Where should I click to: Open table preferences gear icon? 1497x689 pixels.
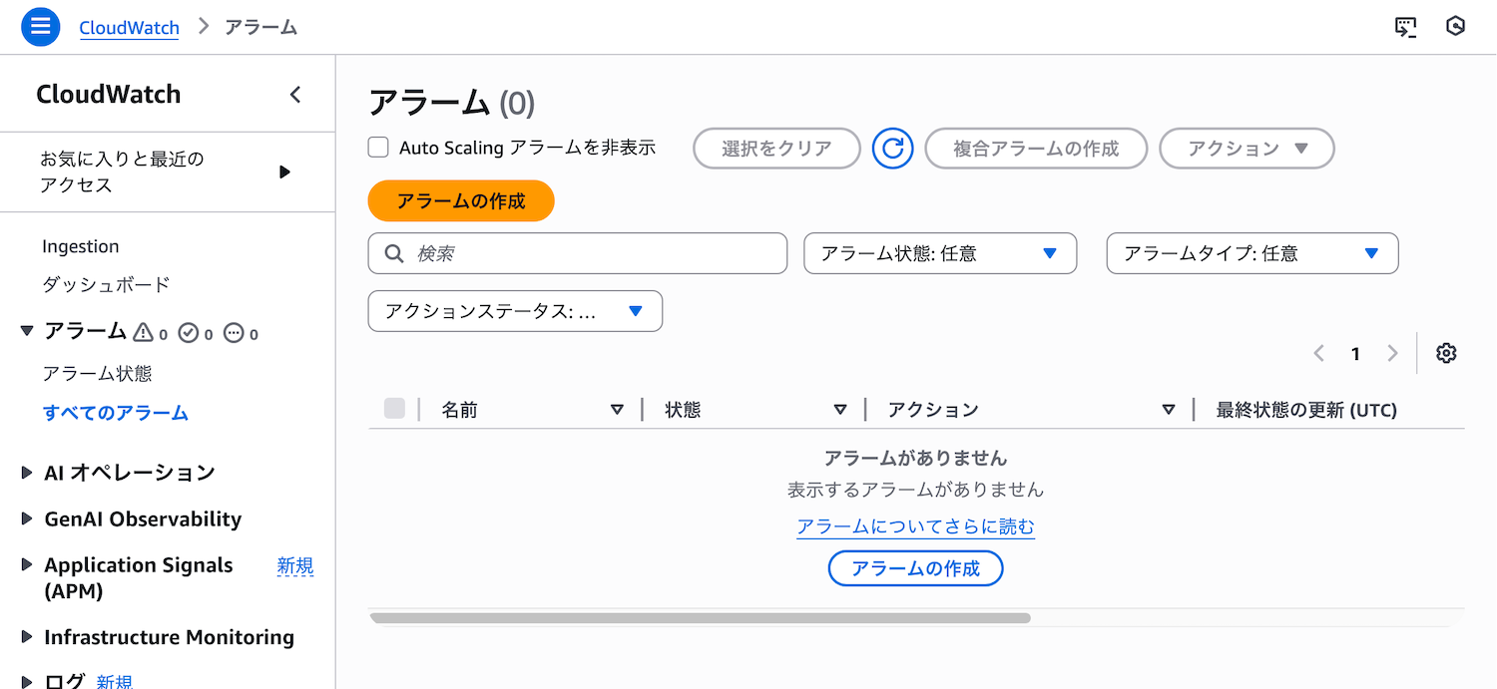click(1446, 353)
